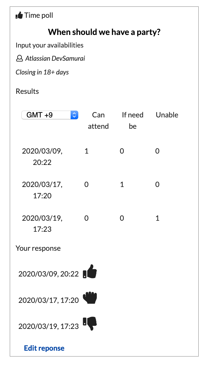Click thumbs-up response icon for 2020/03/09
Screen dimensions: 206x366
90,272
